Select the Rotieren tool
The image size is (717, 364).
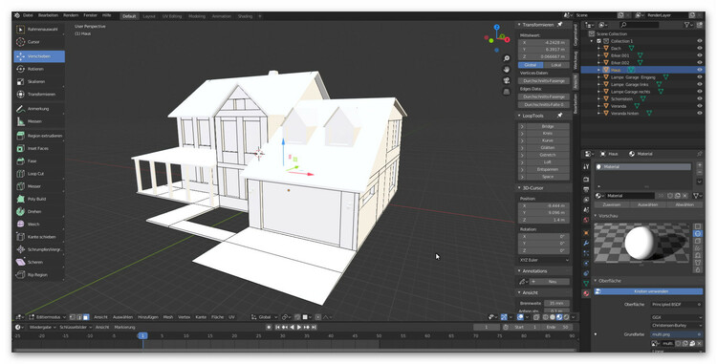point(39,69)
